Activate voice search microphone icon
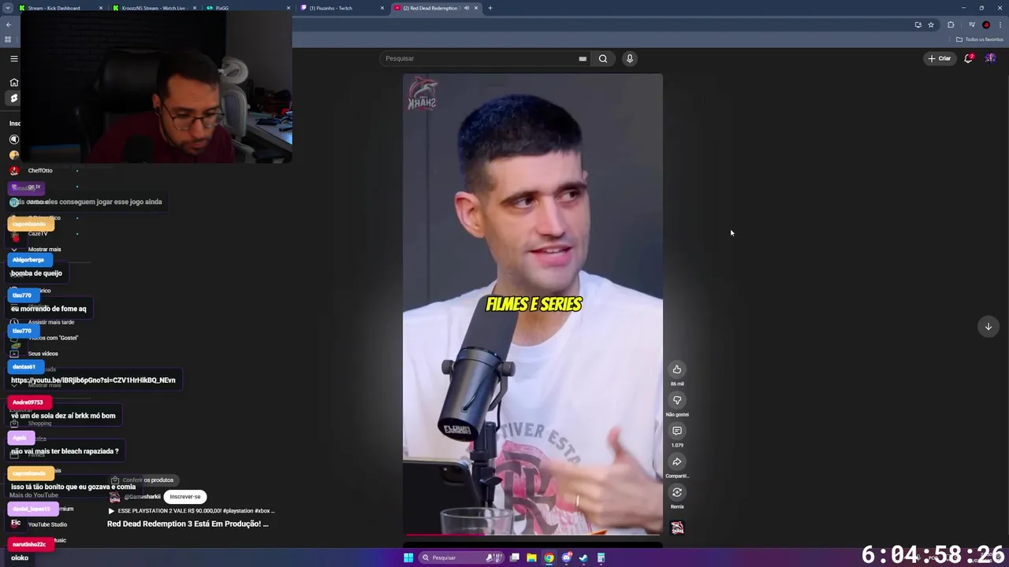The image size is (1009, 567). (629, 58)
